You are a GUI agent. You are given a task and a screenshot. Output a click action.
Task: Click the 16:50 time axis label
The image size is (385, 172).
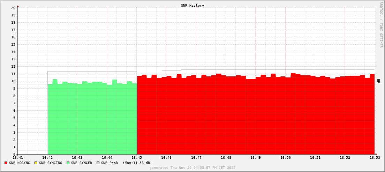[x=285, y=158]
